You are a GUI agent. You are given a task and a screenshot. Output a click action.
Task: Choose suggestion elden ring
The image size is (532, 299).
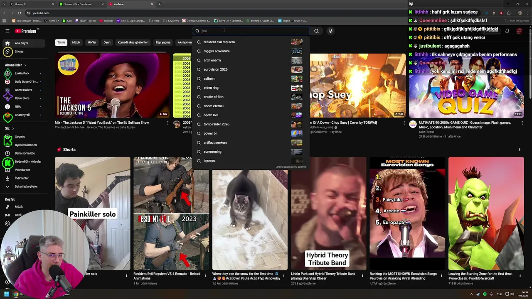[250, 88]
